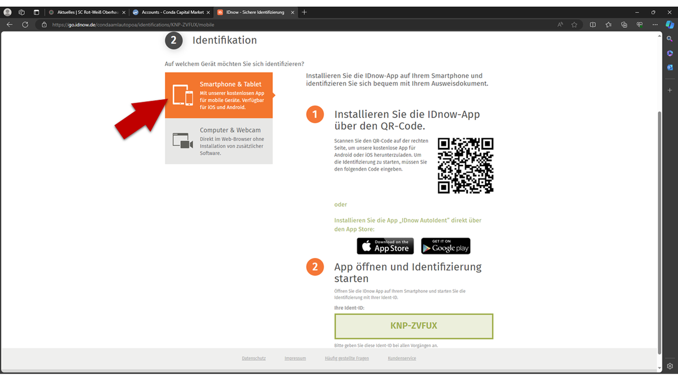
Task: Click the Download on the App Store badge
Action: click(385, 246)
